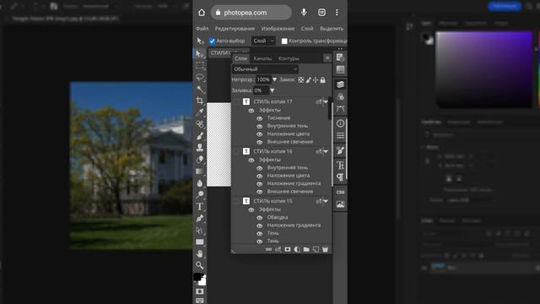Click the browser microphone icon

tap(304, 13)
